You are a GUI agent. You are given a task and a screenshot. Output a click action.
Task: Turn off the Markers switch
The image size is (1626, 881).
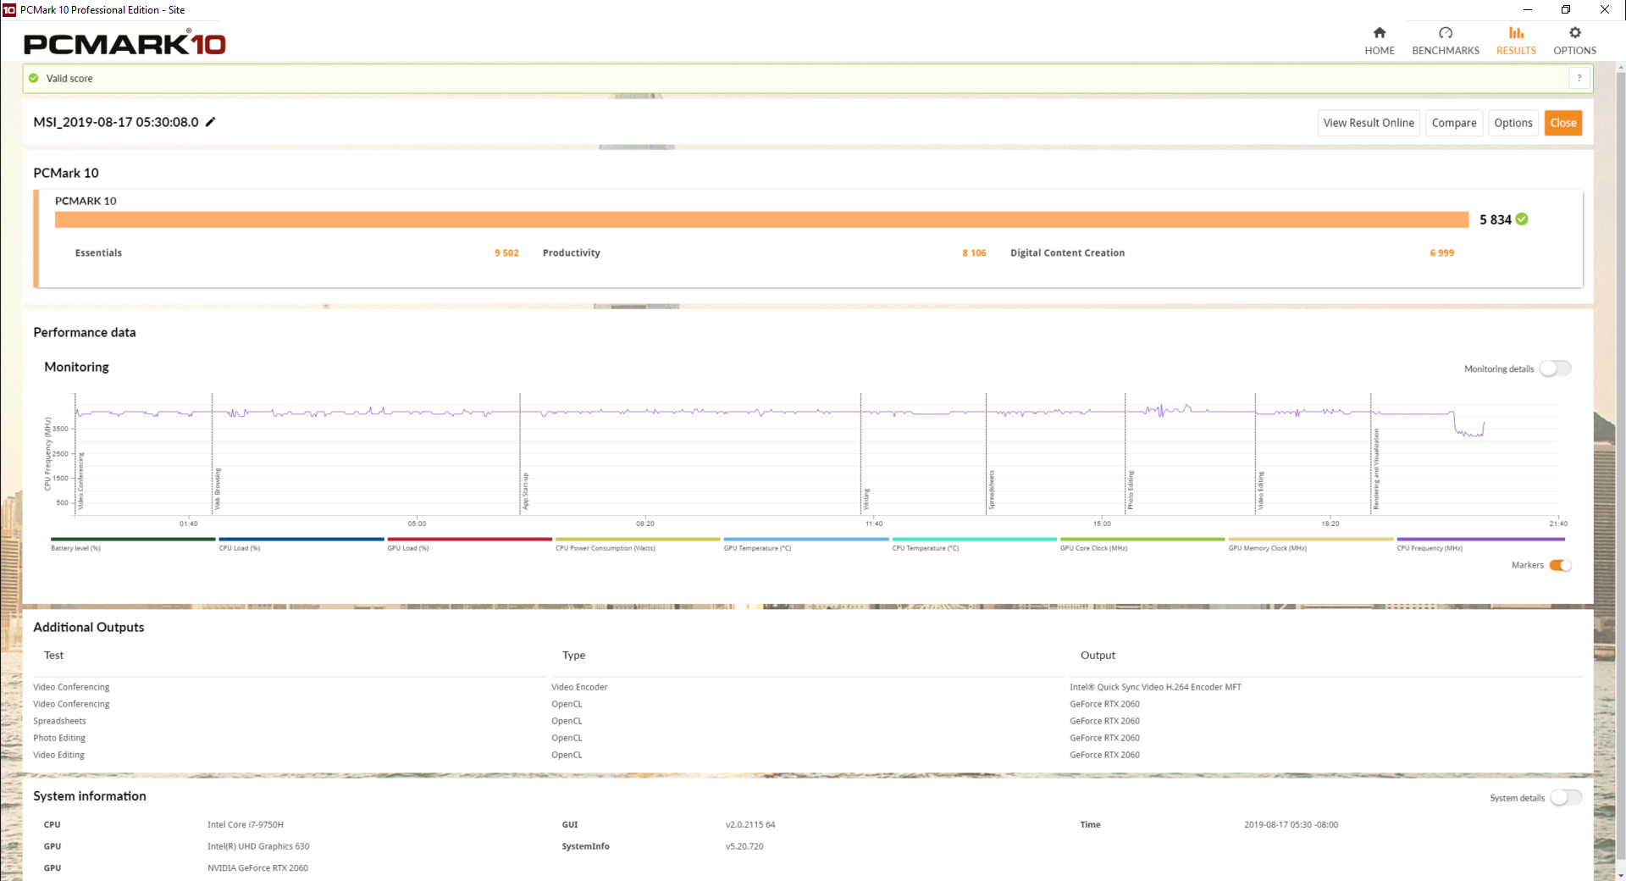click(1560, 565)
